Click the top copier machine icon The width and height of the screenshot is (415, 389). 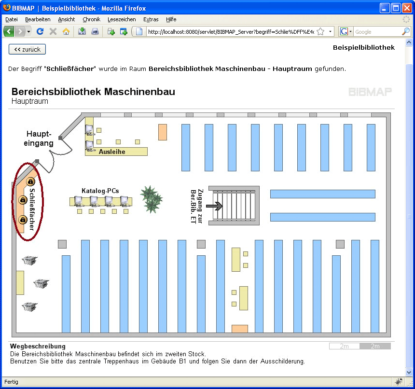[29, 261]
